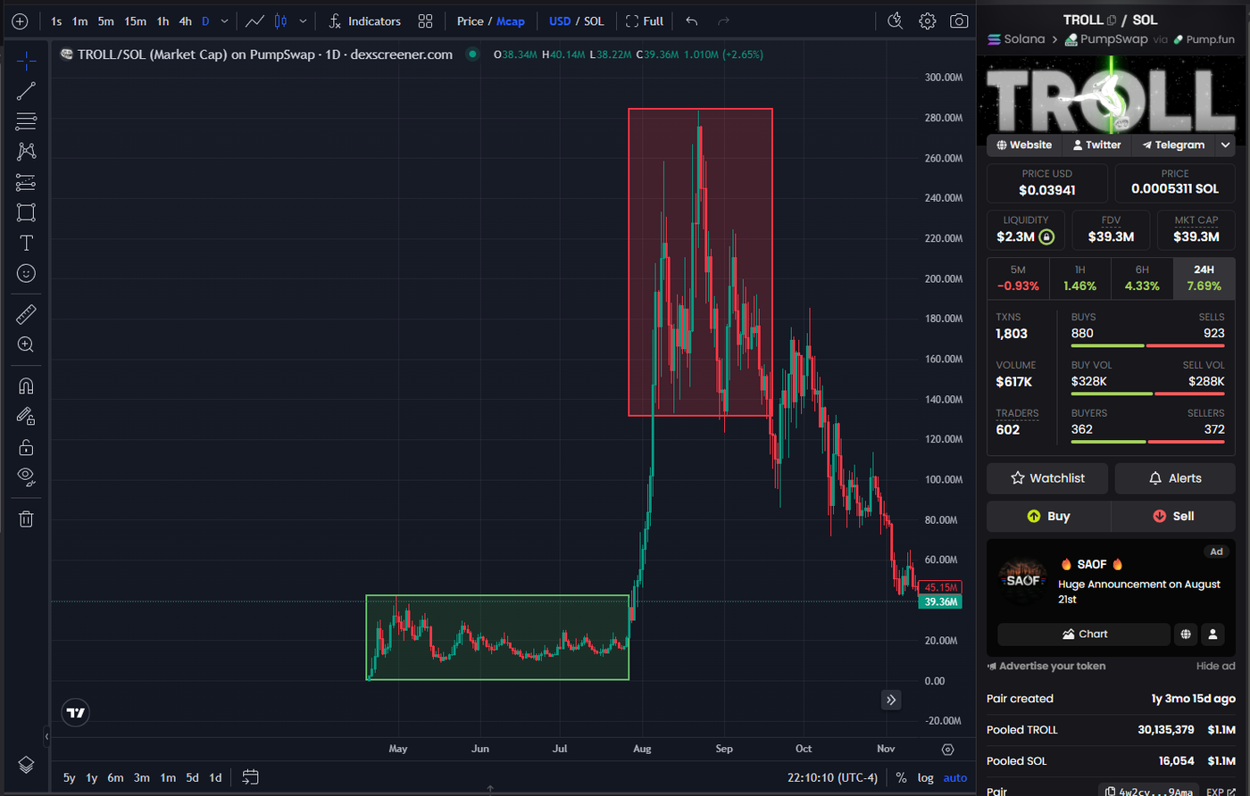Viewport: 1250px width, 796px height.
Task: Toggle log scale mode
Action: [926, 777]
